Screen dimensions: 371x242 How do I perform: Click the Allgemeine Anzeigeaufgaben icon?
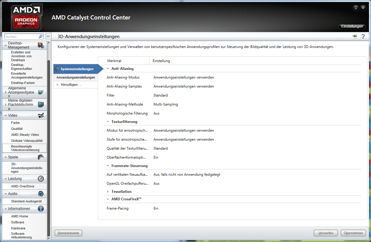pyautogui.click(x=41, y=92)
